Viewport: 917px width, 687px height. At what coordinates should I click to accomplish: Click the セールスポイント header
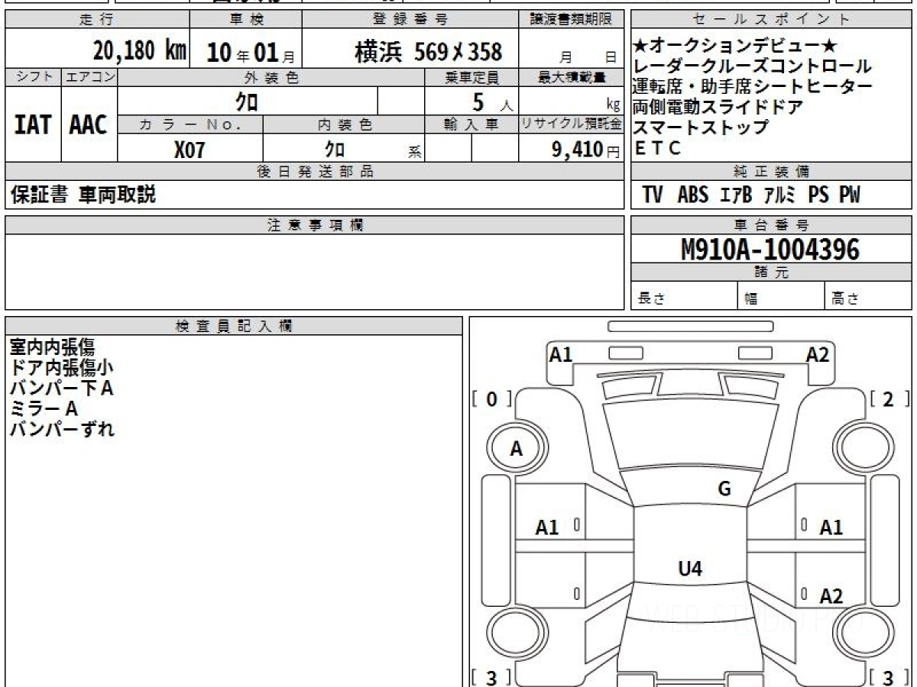pyautogui.click(x=771, y=20)
